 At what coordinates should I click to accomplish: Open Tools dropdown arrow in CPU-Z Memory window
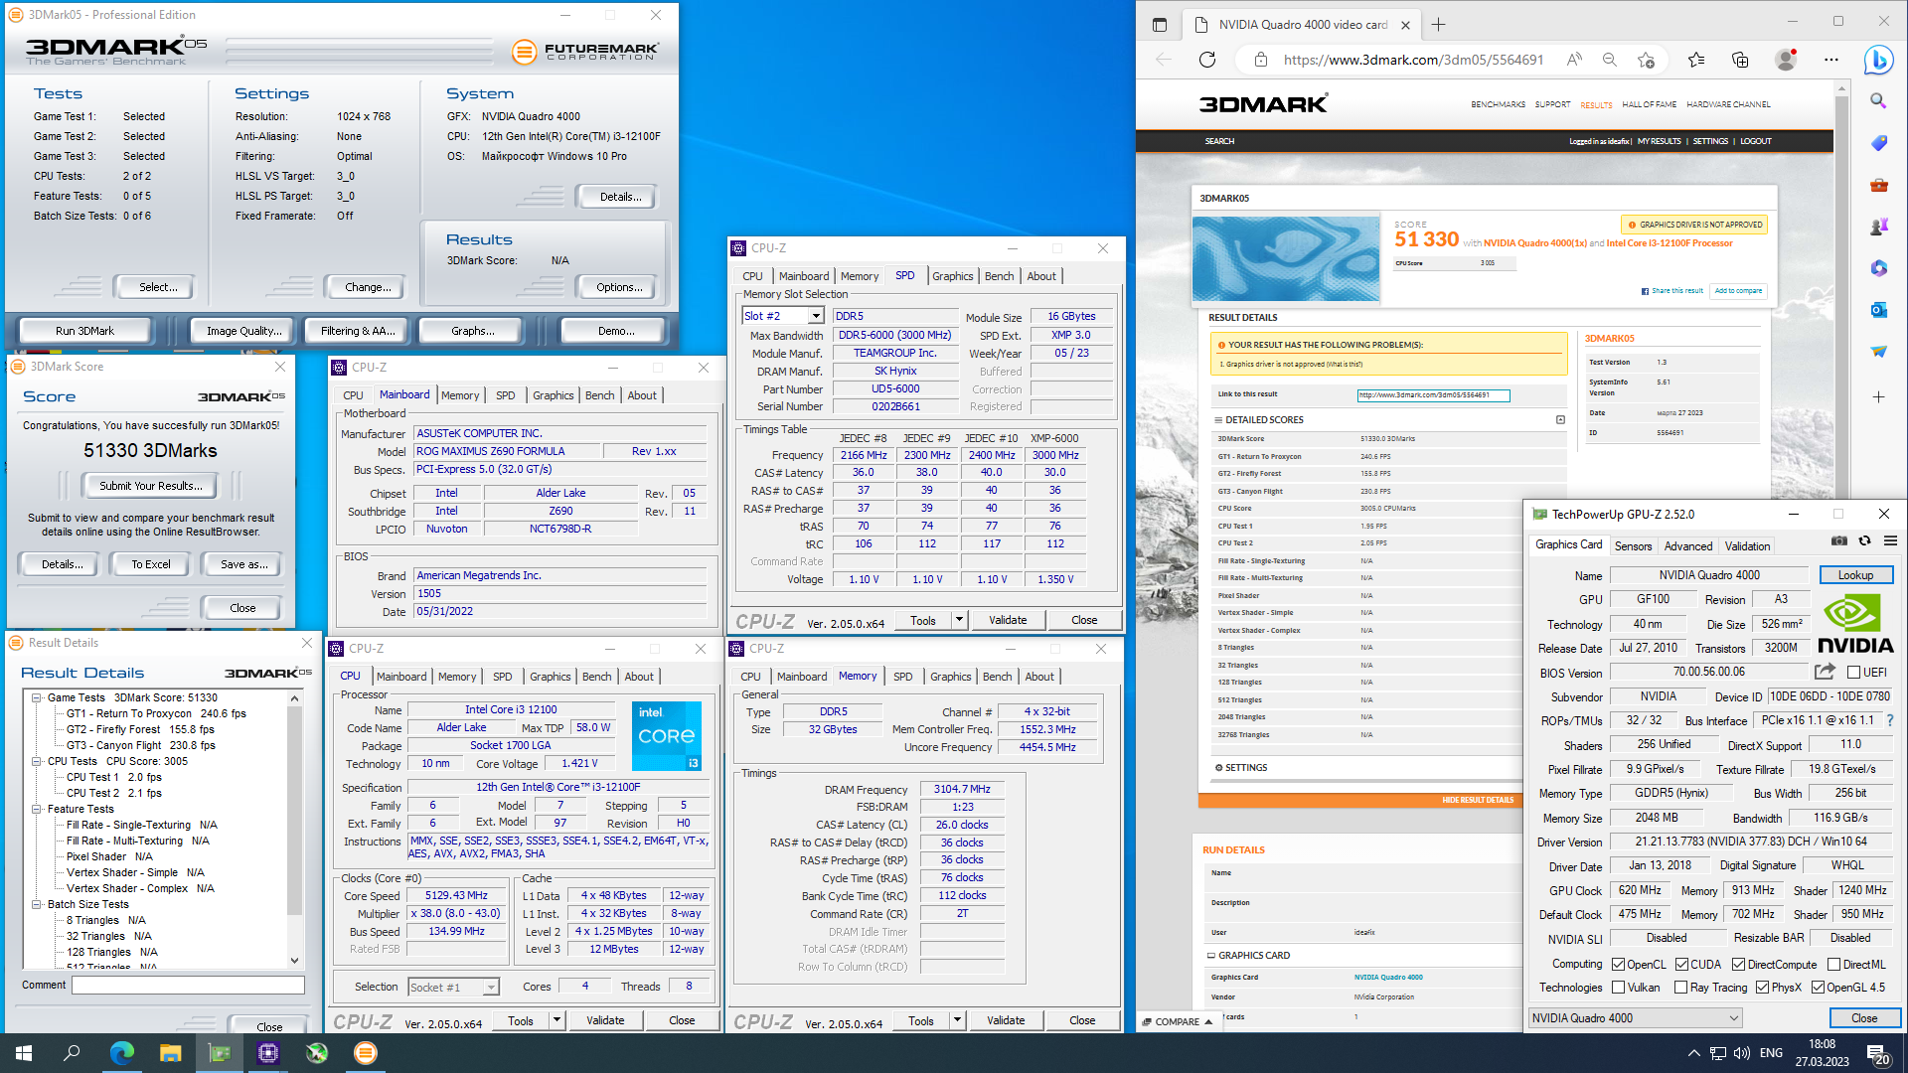click(957, 1020)
